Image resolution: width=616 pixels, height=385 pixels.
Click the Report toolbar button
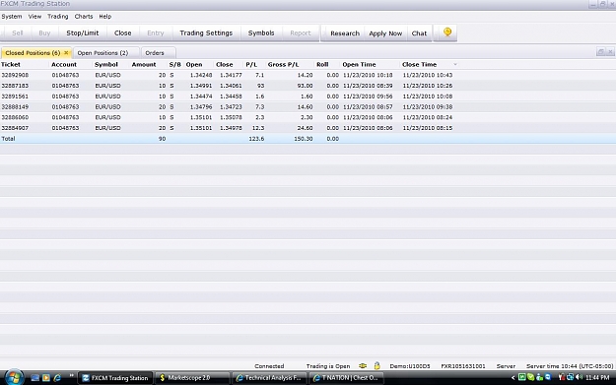(x=301, y=32)
